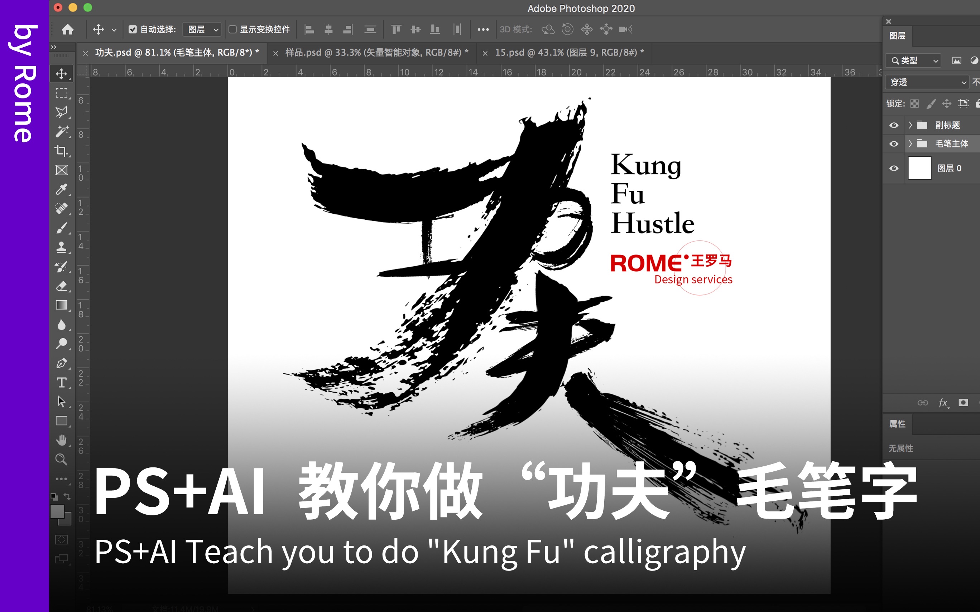This screenshot has width=980, height=612.
Task: Swap foreground and background colors
Action: pyautogui.click(x=68, y=496)
